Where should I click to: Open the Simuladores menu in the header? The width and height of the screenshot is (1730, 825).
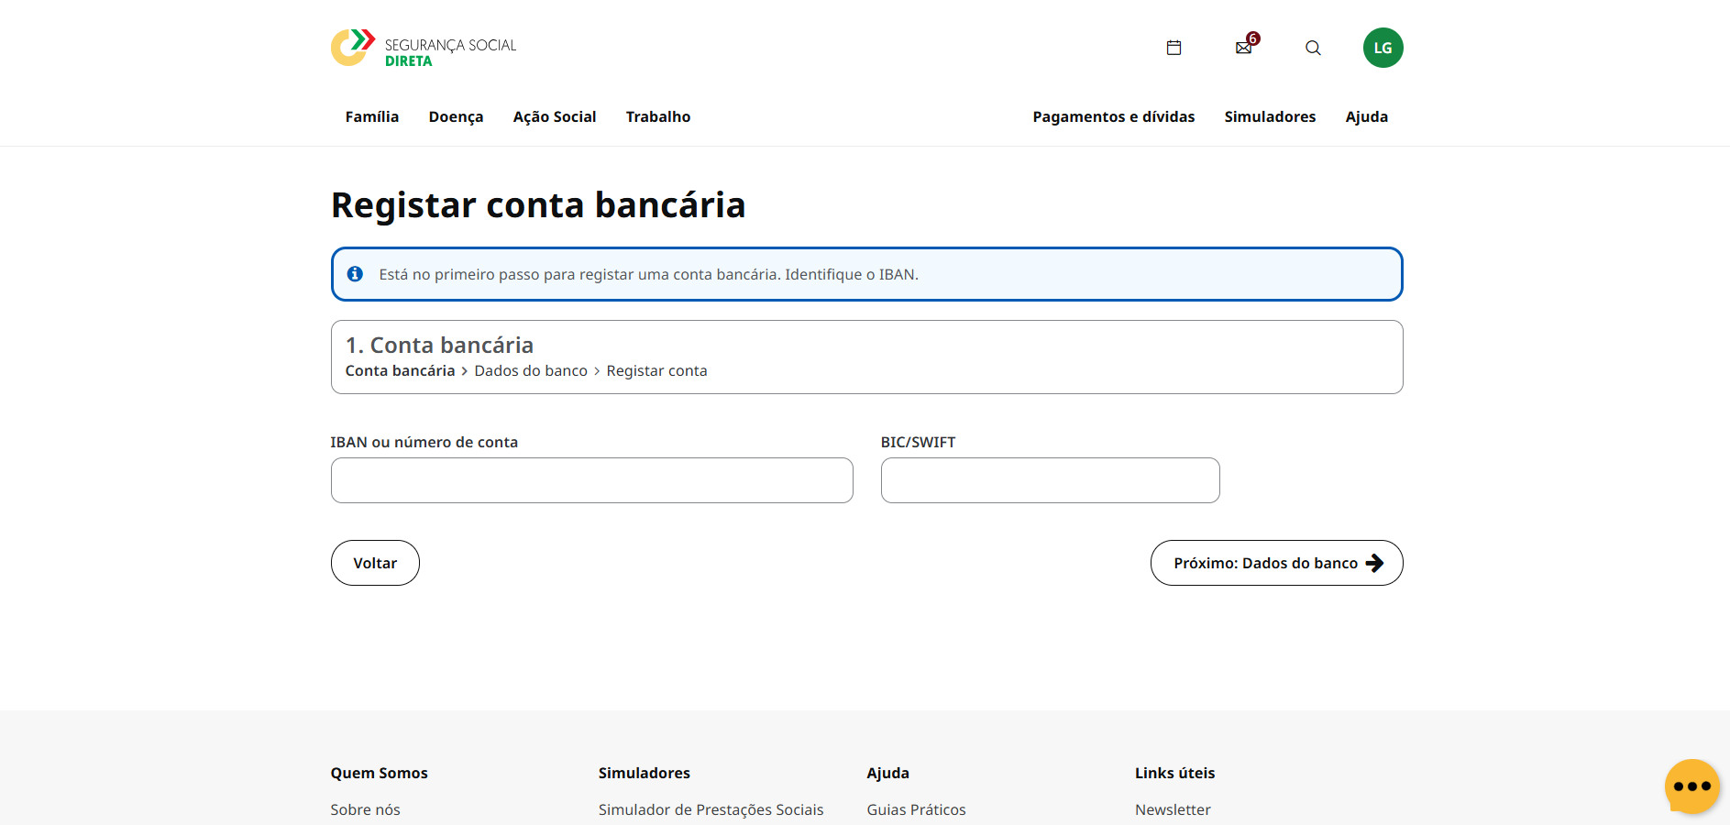coord(1270,116)
